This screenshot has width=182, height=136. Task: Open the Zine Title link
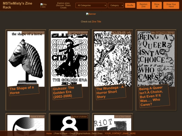96,21
